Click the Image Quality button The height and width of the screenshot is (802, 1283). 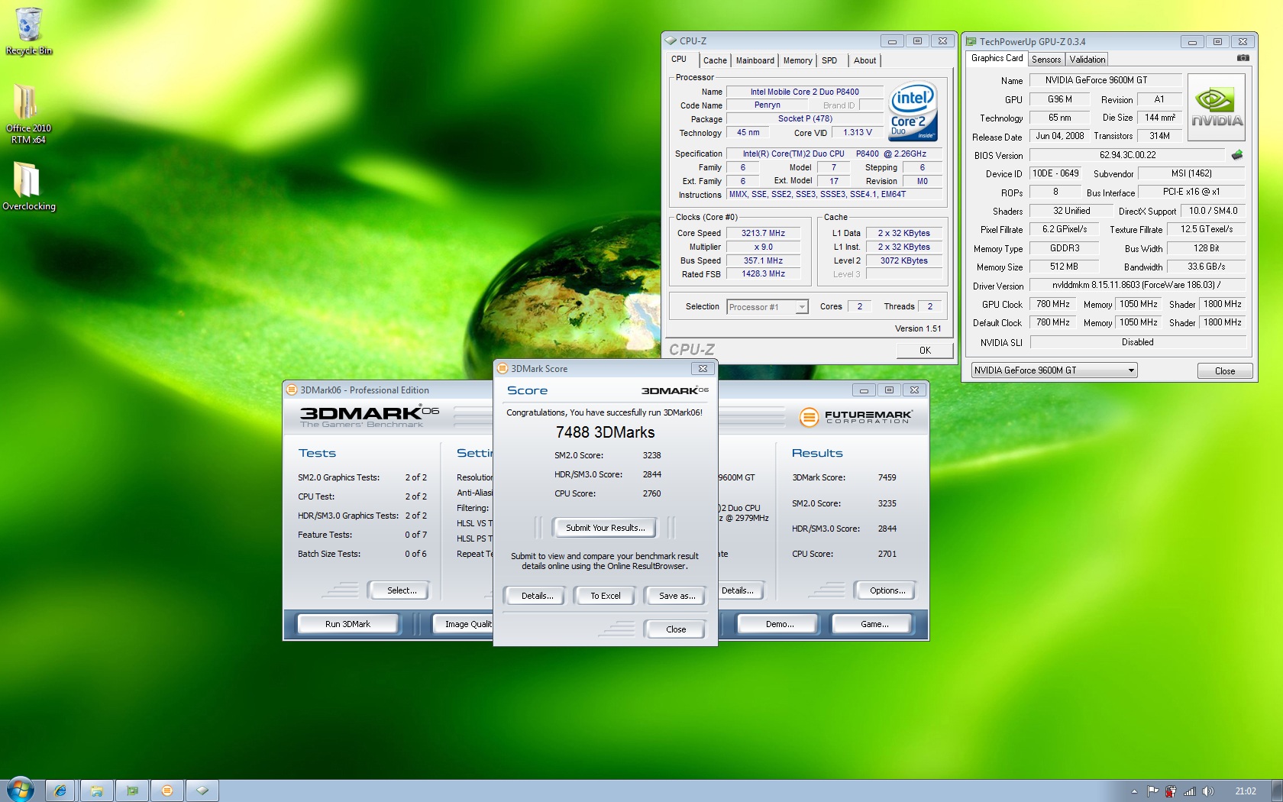[x=464, y=624]
